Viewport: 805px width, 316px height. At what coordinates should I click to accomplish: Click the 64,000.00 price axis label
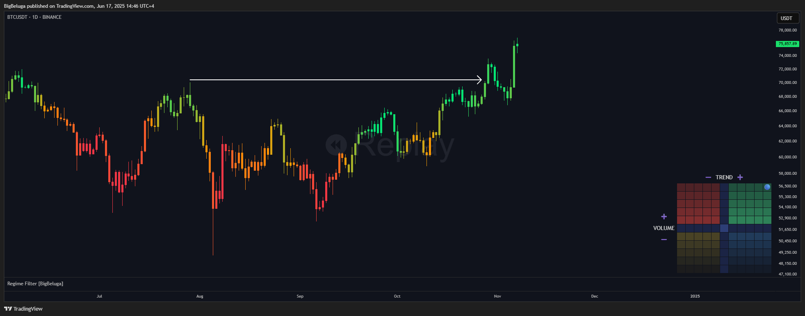point(788,126)
